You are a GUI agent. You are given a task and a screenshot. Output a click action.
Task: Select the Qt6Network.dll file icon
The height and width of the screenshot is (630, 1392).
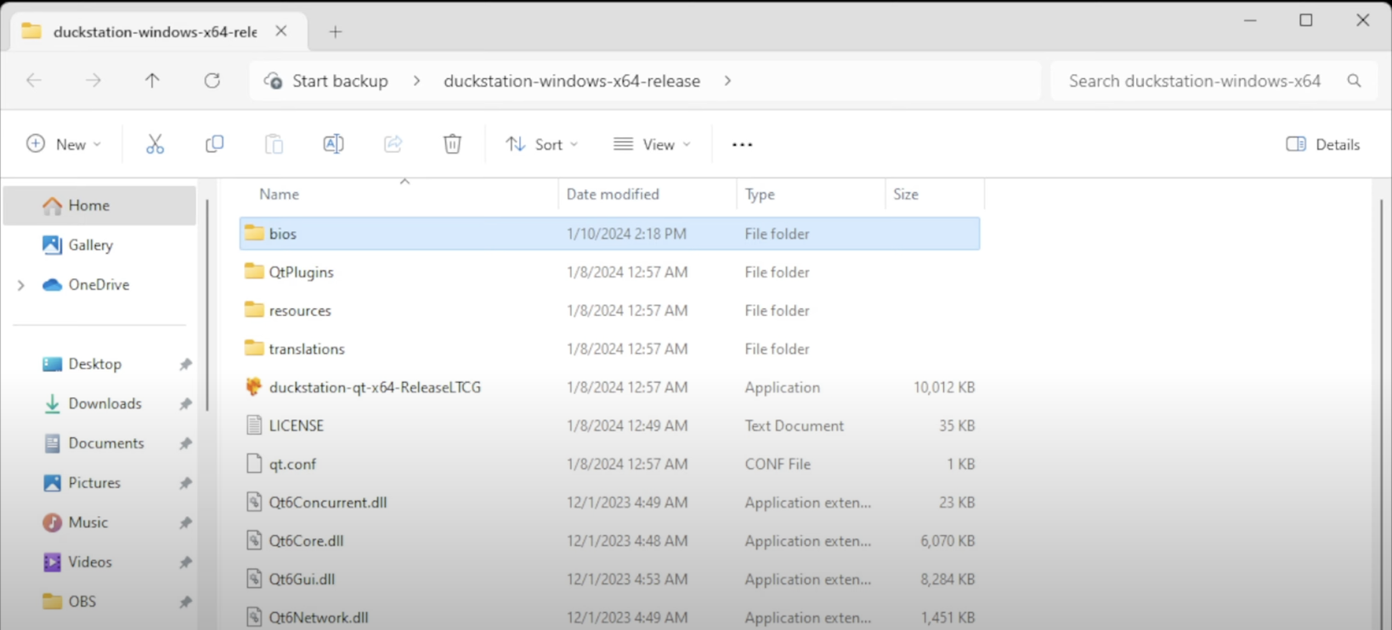[254, 616]
